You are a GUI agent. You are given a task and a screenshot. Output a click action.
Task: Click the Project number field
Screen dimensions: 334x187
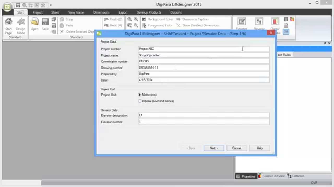click(x=204, y=49)
